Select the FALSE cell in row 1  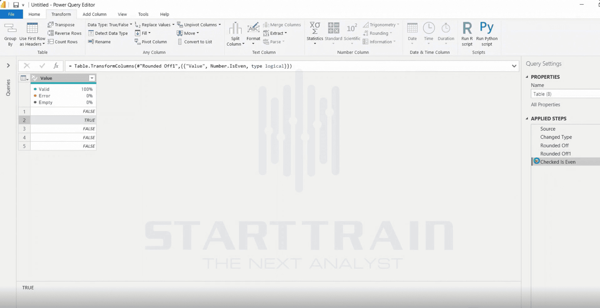point(63,111)
